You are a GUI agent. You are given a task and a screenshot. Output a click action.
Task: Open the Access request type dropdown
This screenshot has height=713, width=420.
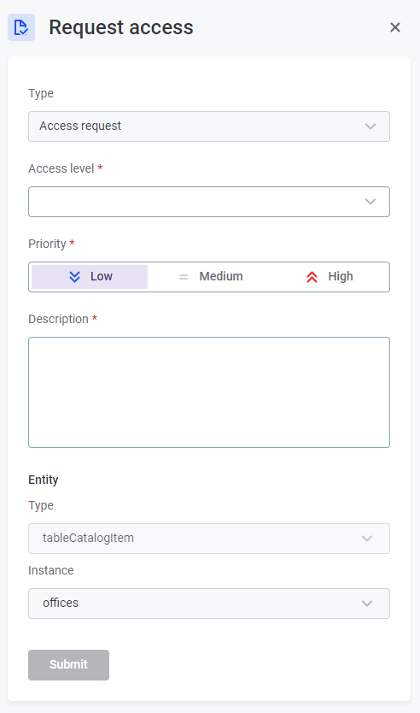[209, 127]
